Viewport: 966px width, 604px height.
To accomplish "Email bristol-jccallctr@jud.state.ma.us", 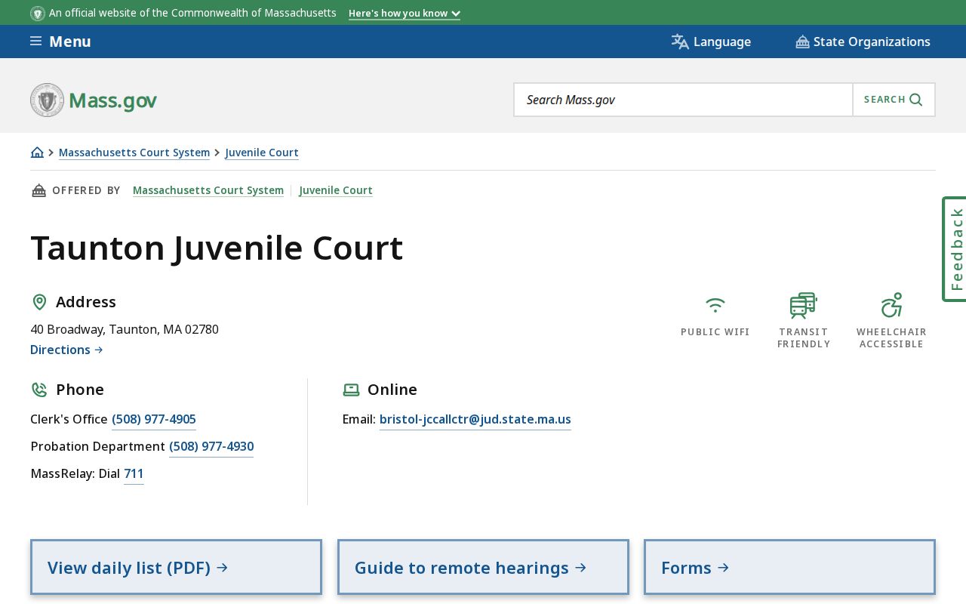I will 475,419.
